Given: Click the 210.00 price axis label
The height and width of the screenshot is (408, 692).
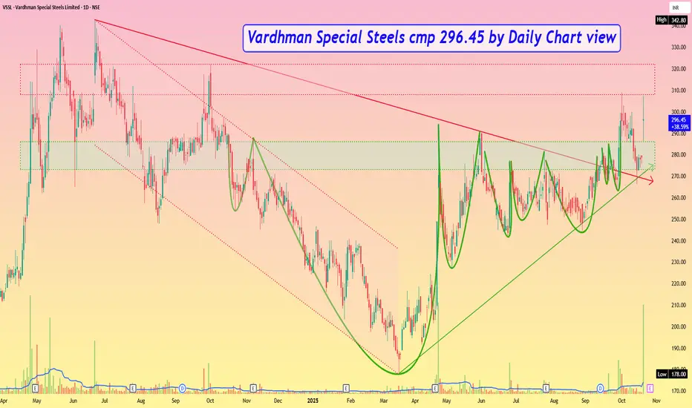Looking at the screenshot, I should pos(679,305).
